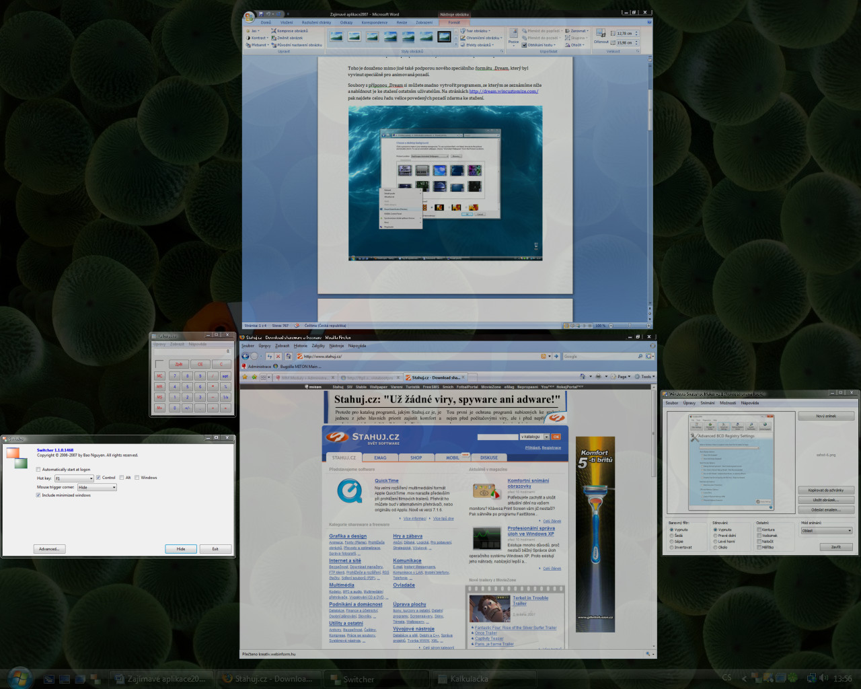Image resolution: width=861 pixels, height=689 pixels.
Task: Open the Hot key F1 dropdown
Action: pyautogui.click(x=73, y=478)
